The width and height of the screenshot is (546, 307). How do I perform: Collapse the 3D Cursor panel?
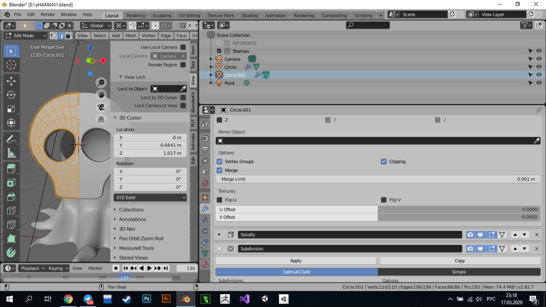[115, 118]
